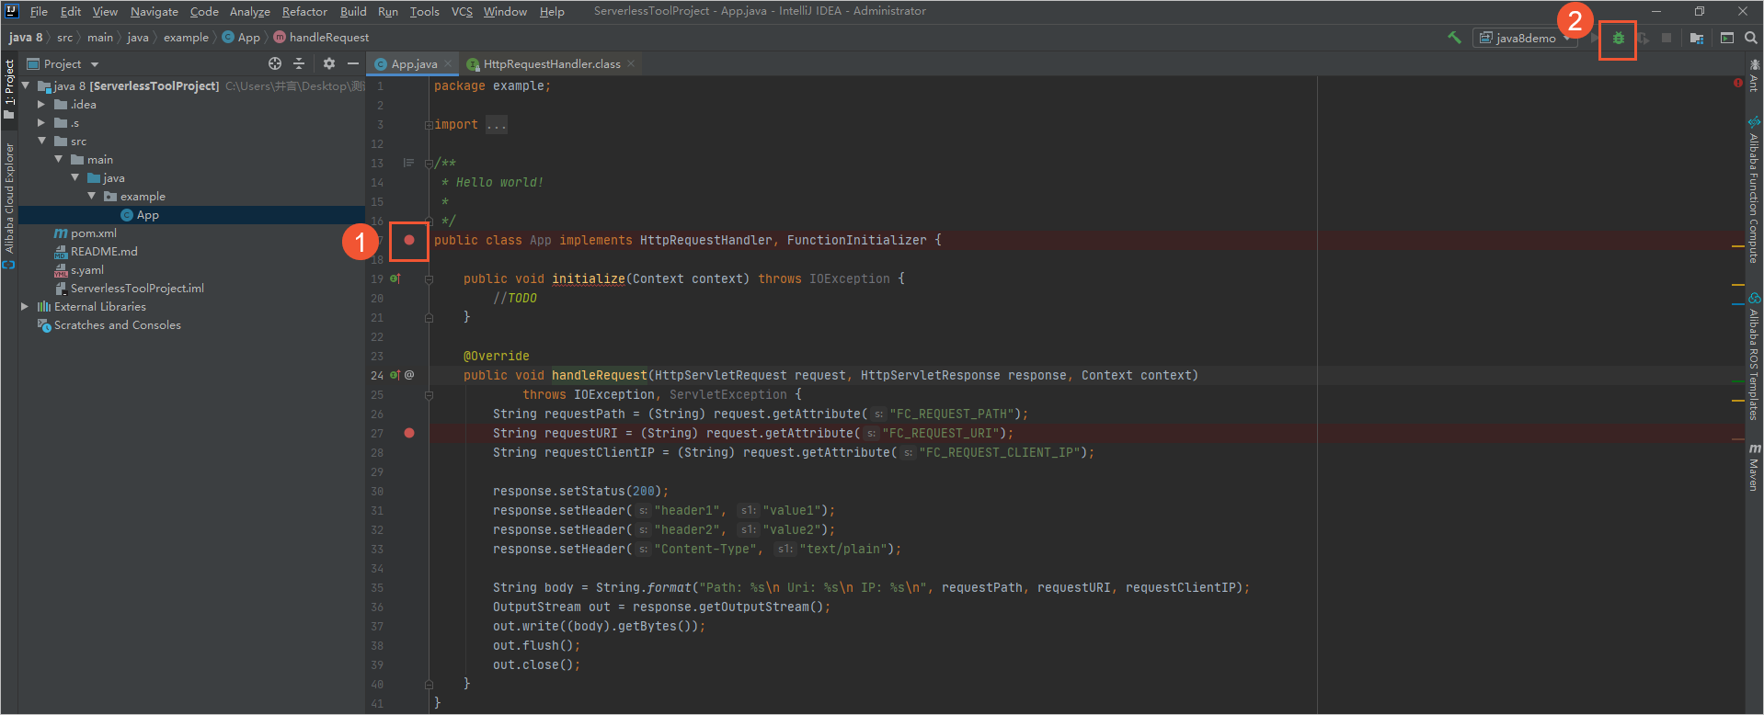The height and width of the screenshot is (715, 1764).
Task: Expand folded import dots on line 3
Action: [497, 125]
